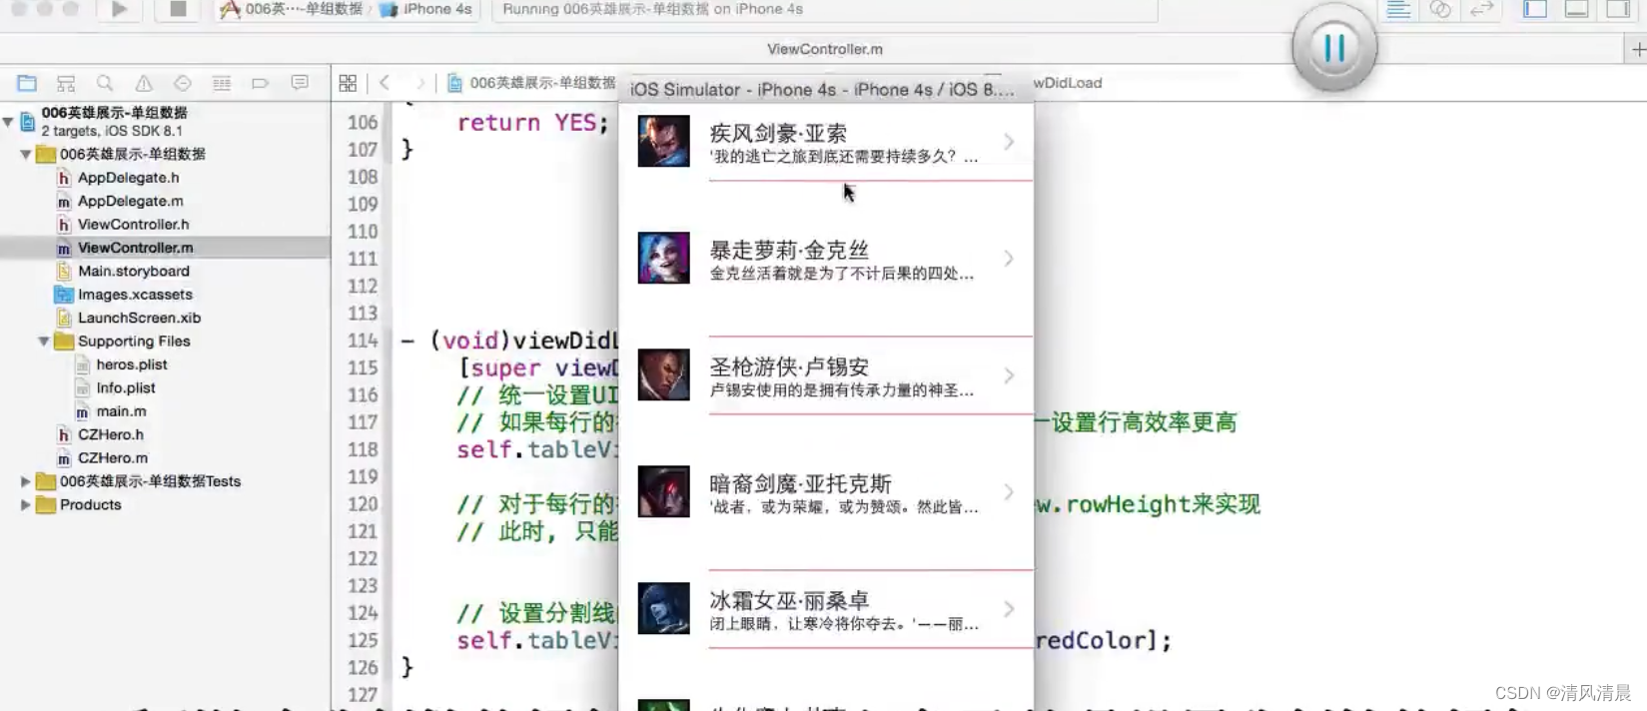
Task: Click line number 114 in the gutter
Action: pos(363,341)
